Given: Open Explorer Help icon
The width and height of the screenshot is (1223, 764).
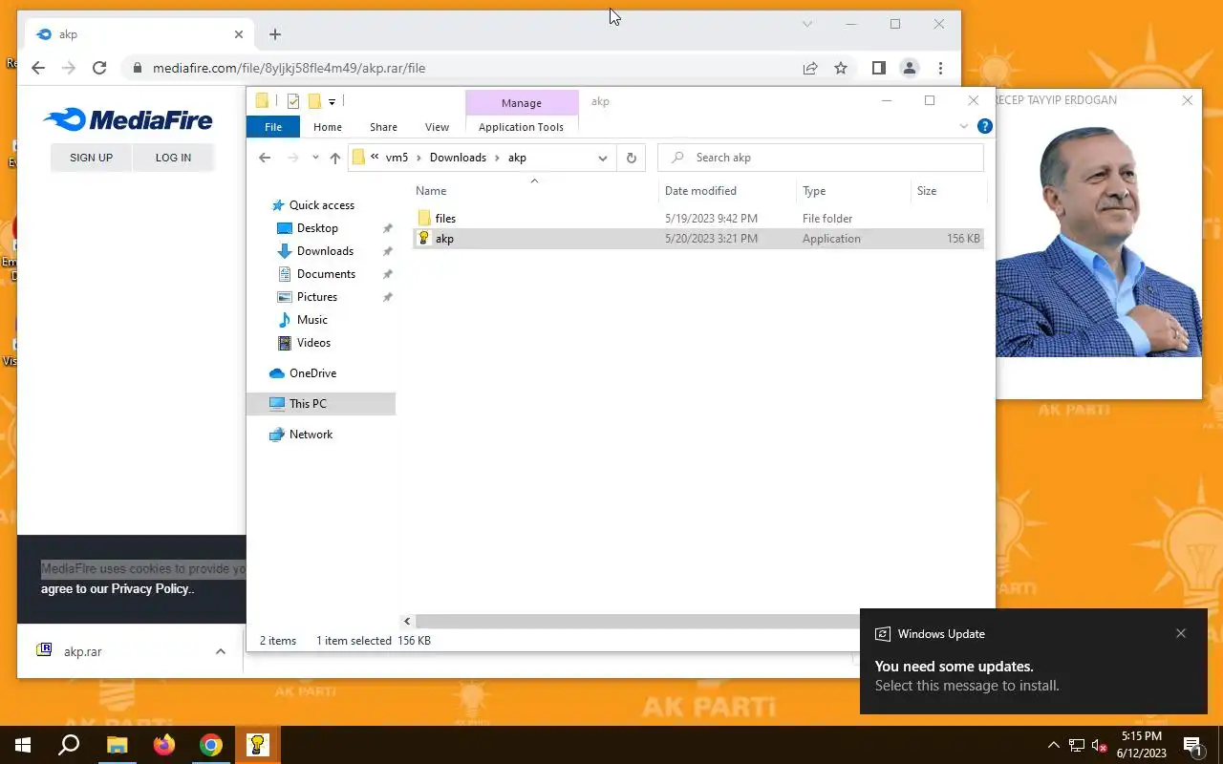Looking at the screenshot, I should 985,126.
